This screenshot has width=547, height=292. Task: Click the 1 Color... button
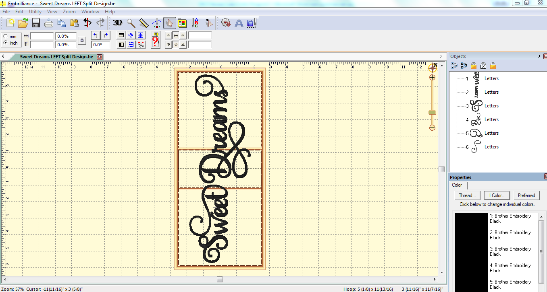[x=497, y=195]
